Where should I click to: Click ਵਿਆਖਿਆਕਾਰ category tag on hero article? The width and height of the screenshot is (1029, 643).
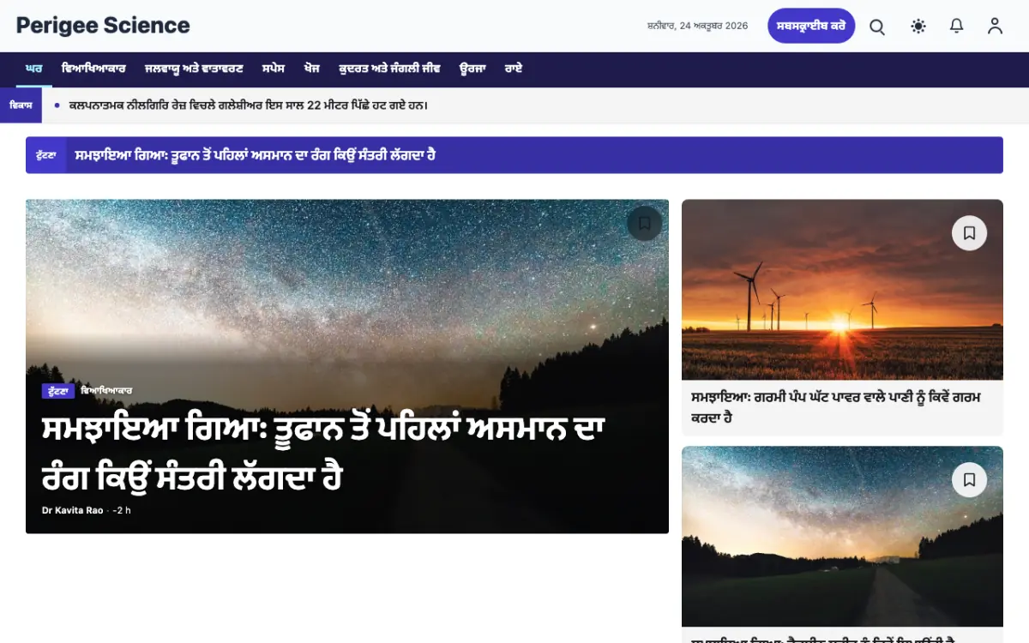pos(106,391)
